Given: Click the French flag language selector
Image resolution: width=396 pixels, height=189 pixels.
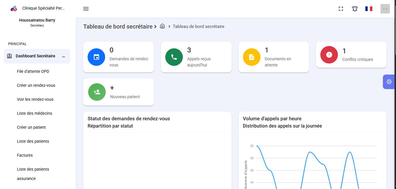Looking at the screenshot, I should click(369, 9).
